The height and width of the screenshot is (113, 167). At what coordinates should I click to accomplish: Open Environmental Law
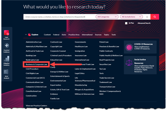58,81
